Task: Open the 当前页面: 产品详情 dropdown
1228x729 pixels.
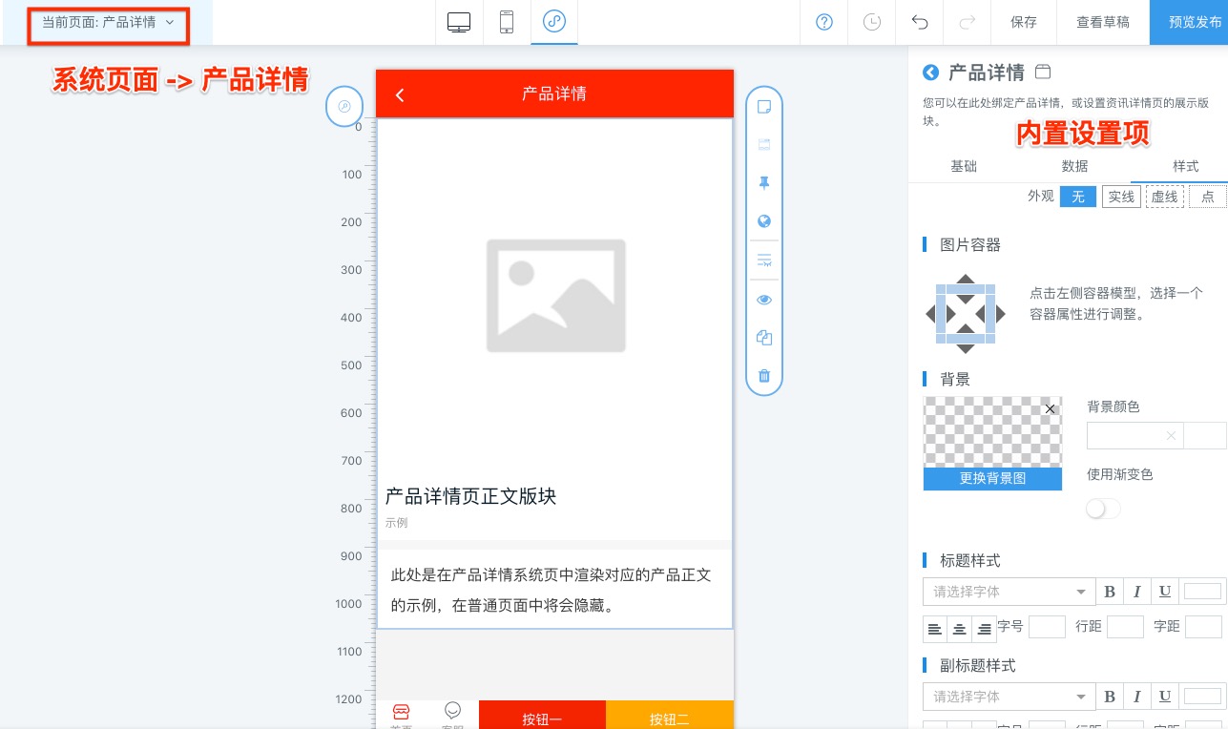Action: pyautogui.click(x=108, y=22)
